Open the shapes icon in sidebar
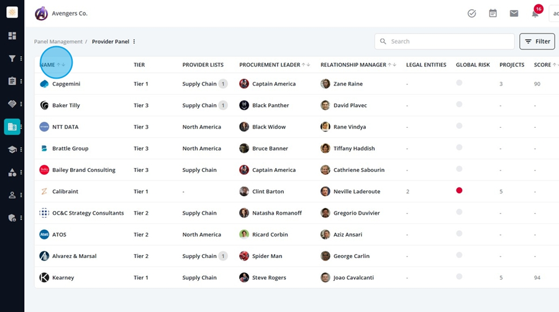559x312 pixels. [12, 172]
